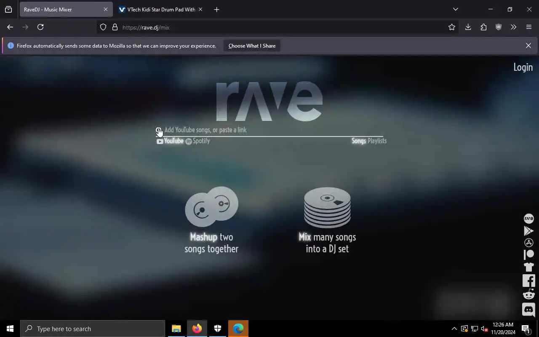Click the site padlock icon
The height and width of the screenshot is (337, 539).
(x=115, y=27)
